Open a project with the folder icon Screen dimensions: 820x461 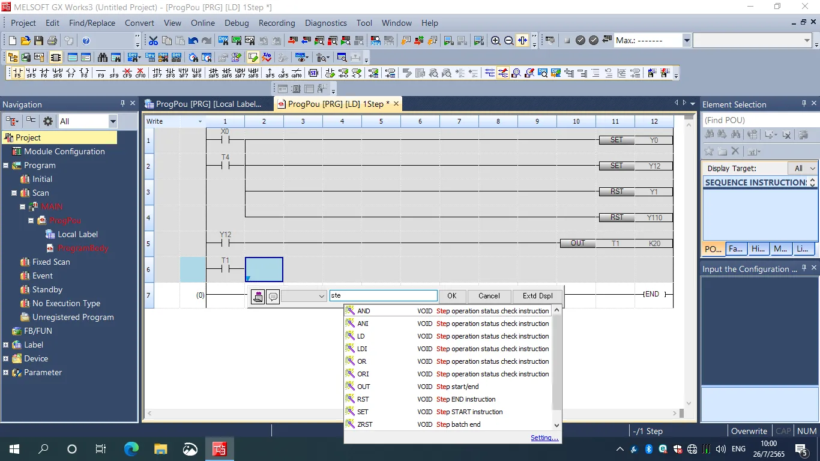pos(25,40)
